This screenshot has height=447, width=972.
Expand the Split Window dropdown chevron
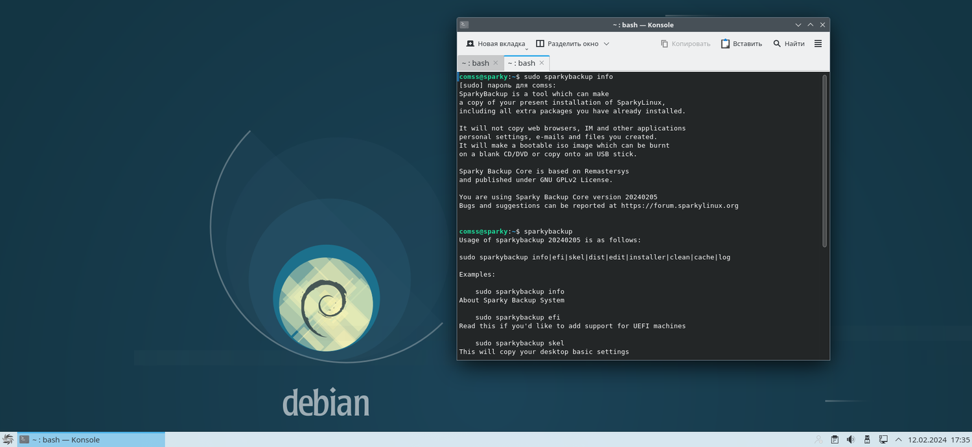click(x=607, y=43)
